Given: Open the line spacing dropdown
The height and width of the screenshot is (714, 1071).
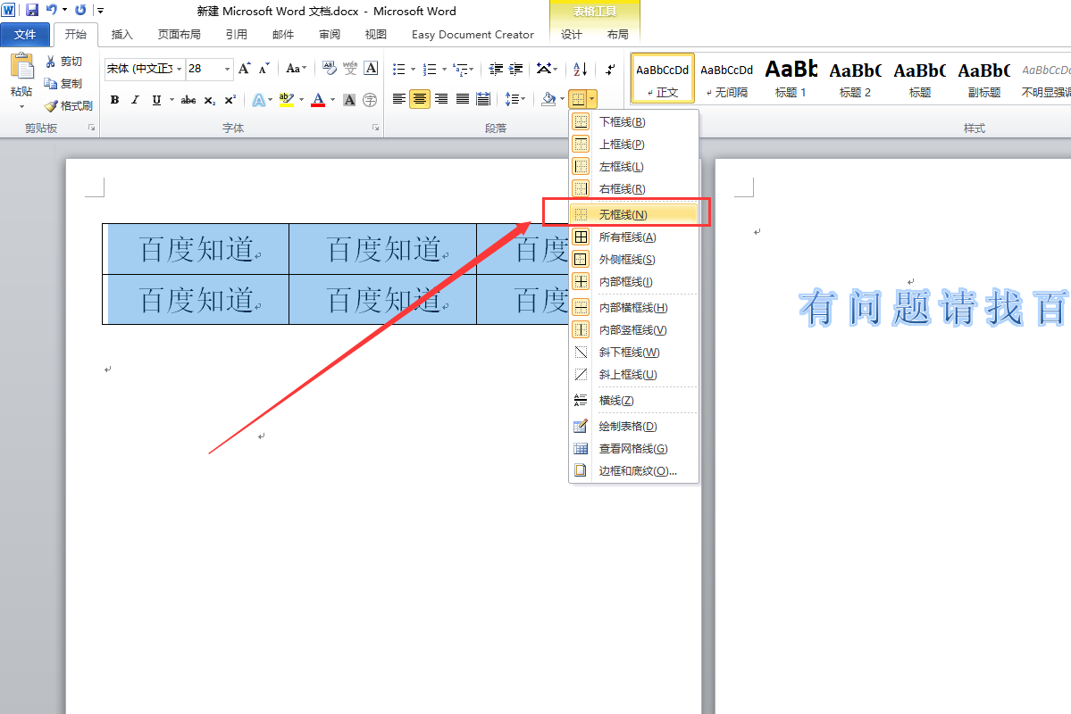Looking at the screenshot, I should pyautogui.click(x=515, y=99).
